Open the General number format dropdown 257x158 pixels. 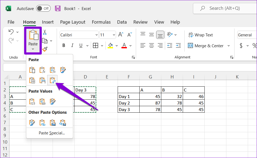[x=247, y=35]
